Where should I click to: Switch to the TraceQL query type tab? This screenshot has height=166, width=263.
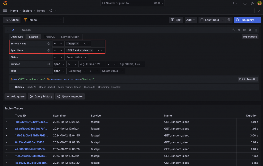point(49,37)
